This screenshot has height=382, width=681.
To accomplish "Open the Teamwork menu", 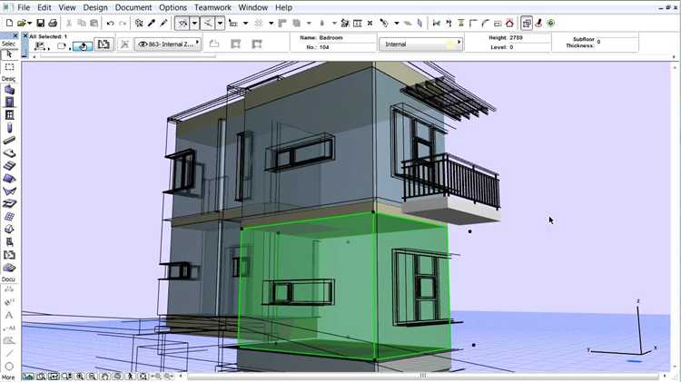I will coord(212,7).
